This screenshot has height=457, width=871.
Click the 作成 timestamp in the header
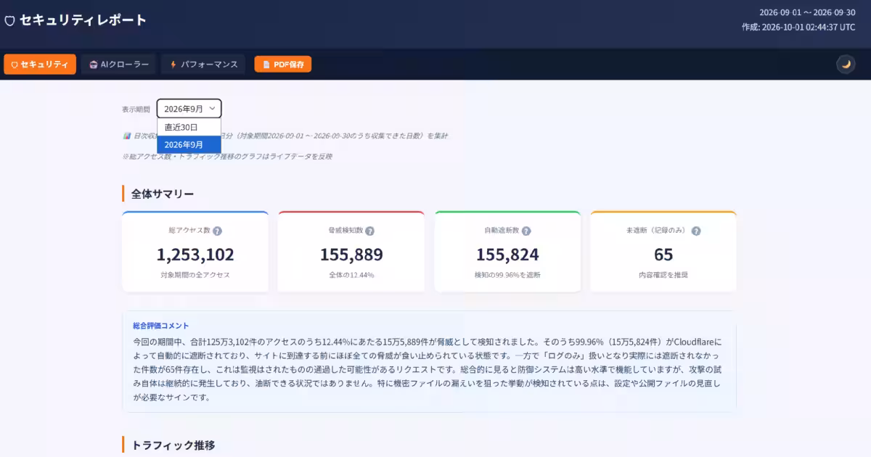799,28
